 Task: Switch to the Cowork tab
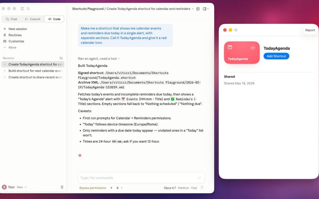[33, 19]
